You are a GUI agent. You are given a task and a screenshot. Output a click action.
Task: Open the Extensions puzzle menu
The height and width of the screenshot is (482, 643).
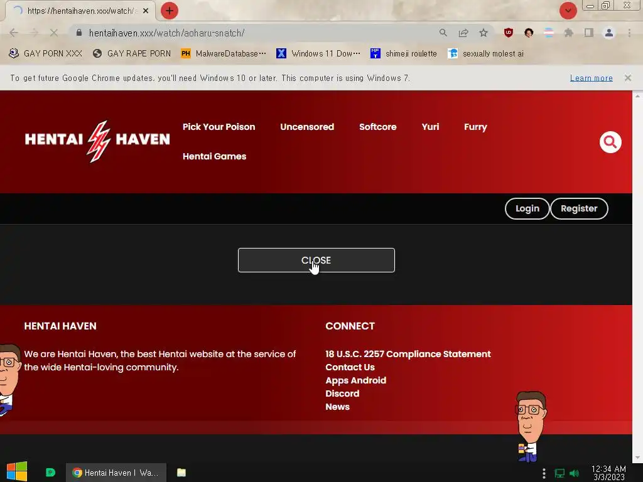[569, 33]
